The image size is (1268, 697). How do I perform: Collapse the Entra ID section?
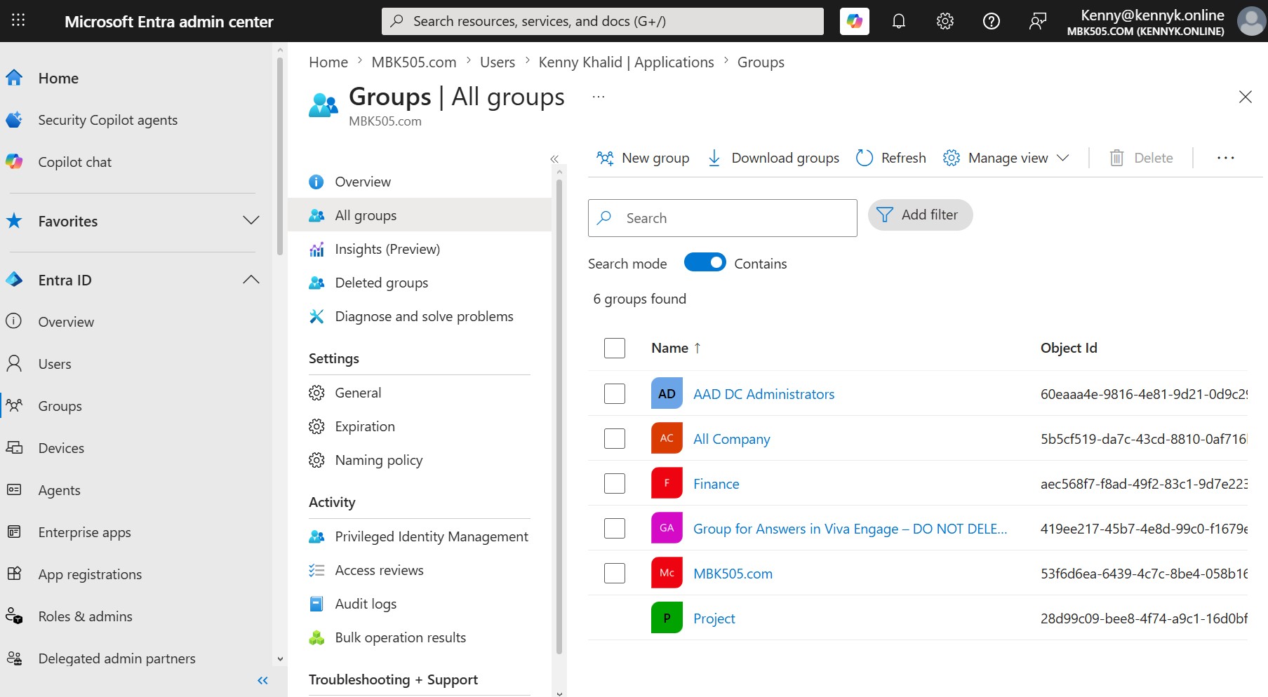pyautogui.click(x=251, y=280)
